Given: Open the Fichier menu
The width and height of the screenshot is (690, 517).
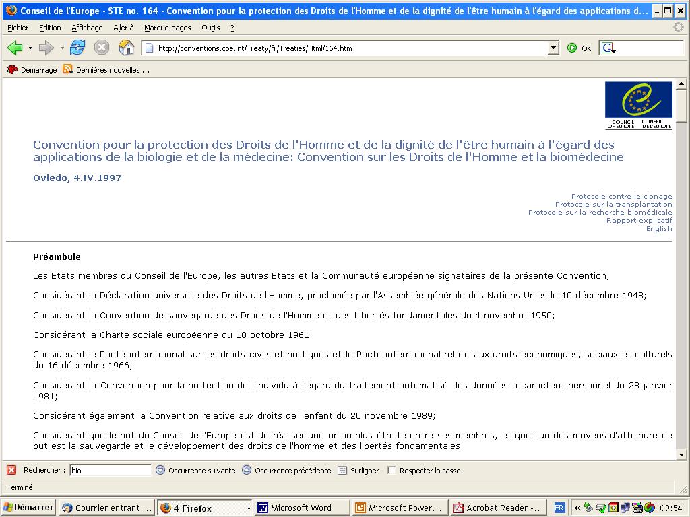Looking at the screenshot, I should pyautogui.click(x=18, y=28).
